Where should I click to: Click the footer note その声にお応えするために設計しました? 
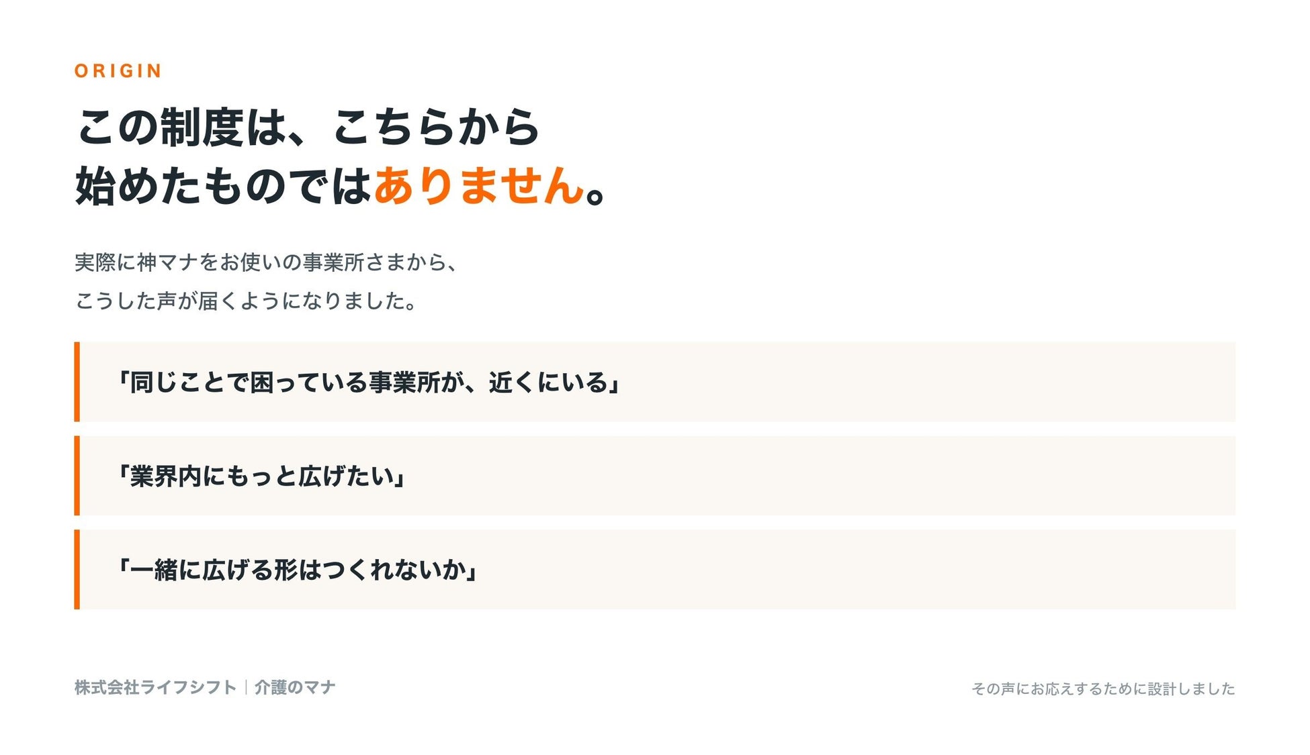pyautogui.click(x=1103, y=689)
